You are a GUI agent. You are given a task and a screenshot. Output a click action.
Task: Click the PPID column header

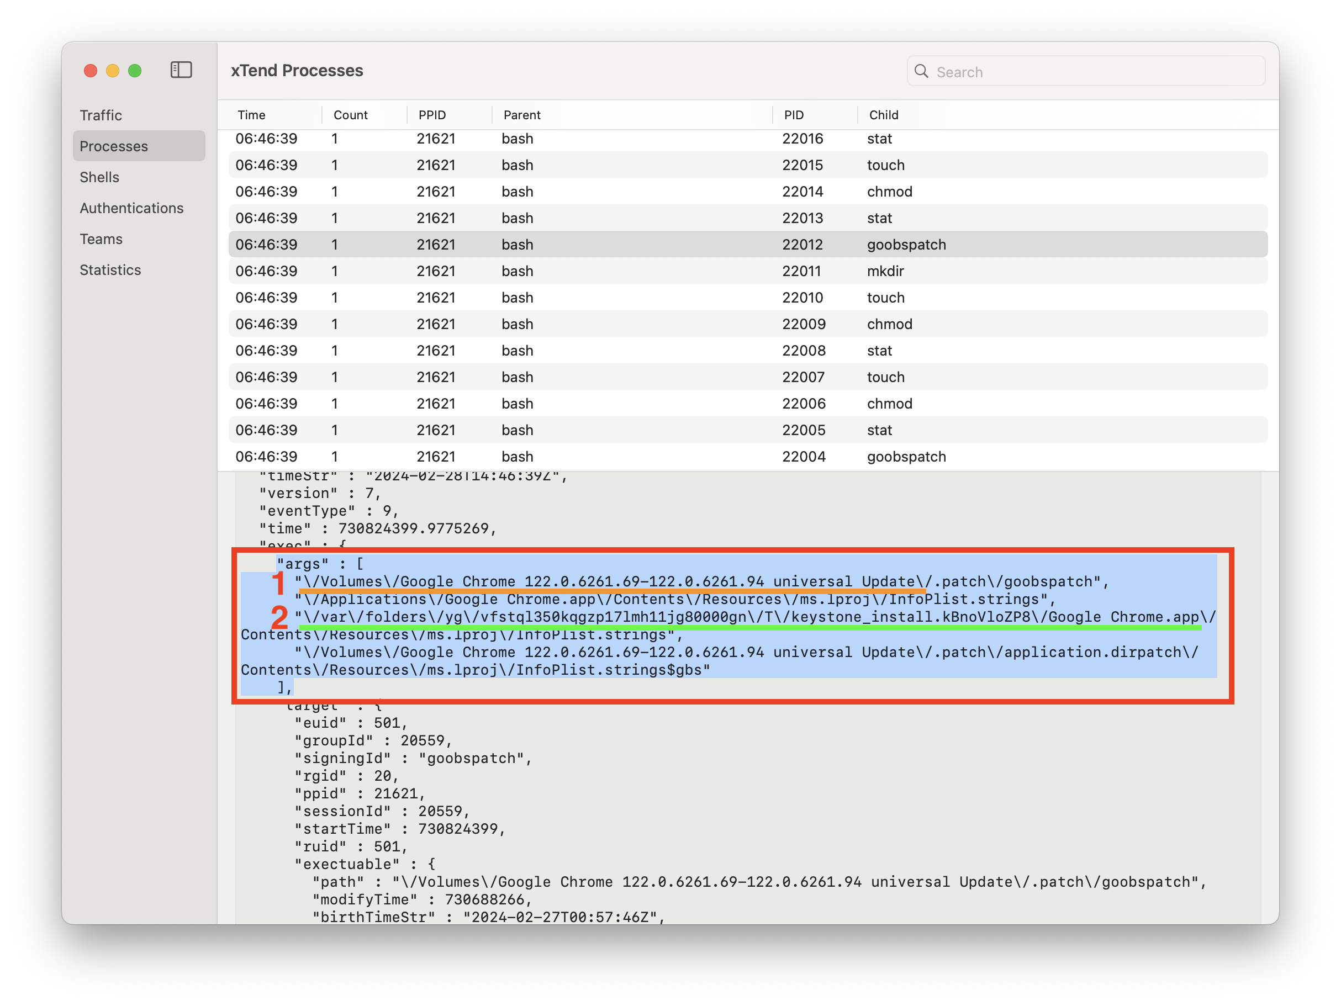(x=432, y=115)
